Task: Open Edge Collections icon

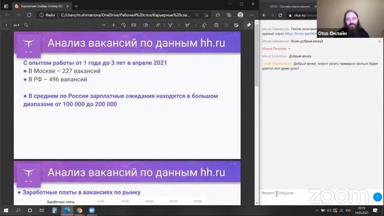Action: point(229,15)
